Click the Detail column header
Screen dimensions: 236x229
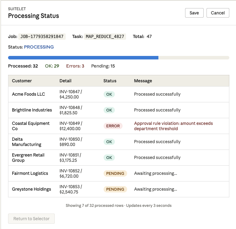click(65, 81)
